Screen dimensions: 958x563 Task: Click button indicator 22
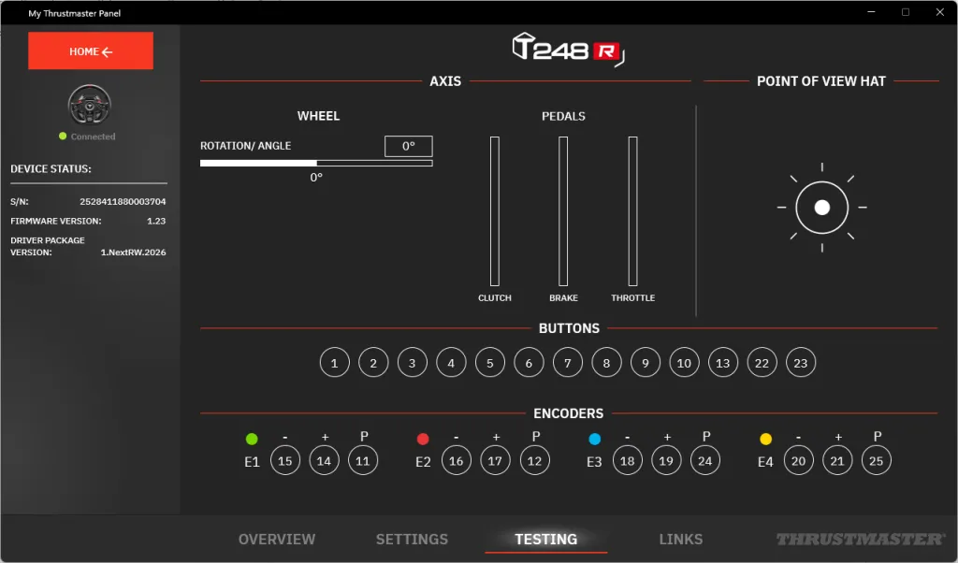pyautogui.click(x=762, y=363)
